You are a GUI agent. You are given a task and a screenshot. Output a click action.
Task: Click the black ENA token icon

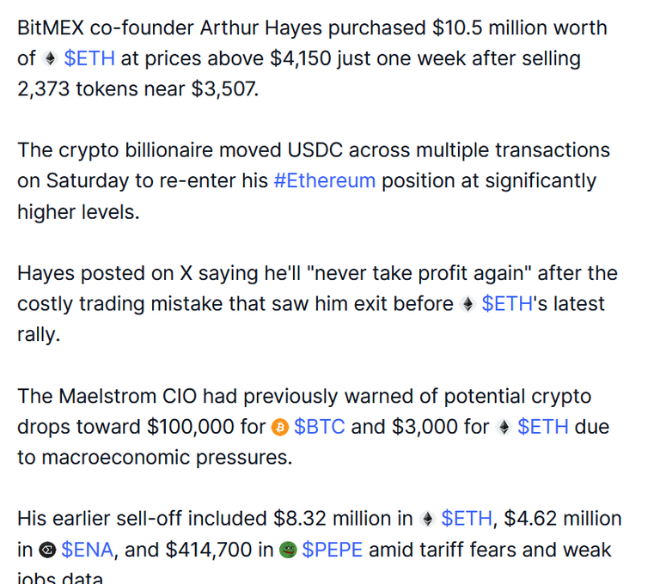pyautogui.click(x=47, y=550)
